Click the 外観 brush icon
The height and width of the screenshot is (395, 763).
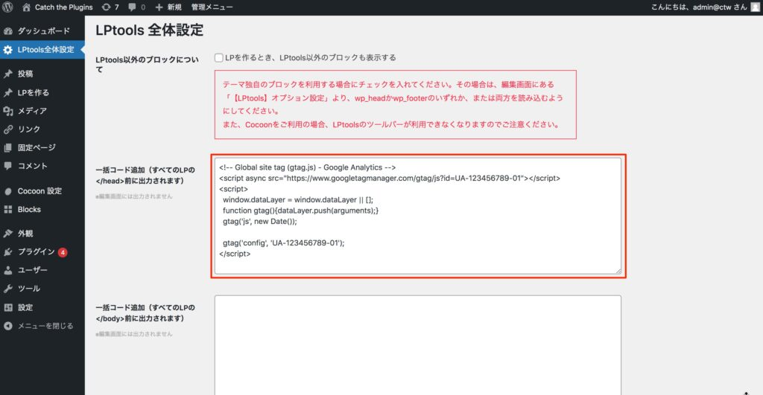coord(7,234)
